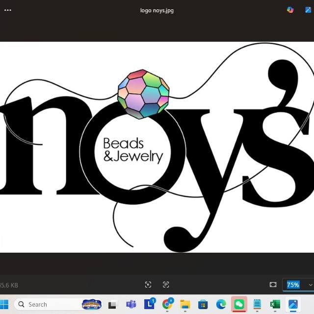Open the three-dot See more menu
314x314 pixels.
tap(8, 10)
